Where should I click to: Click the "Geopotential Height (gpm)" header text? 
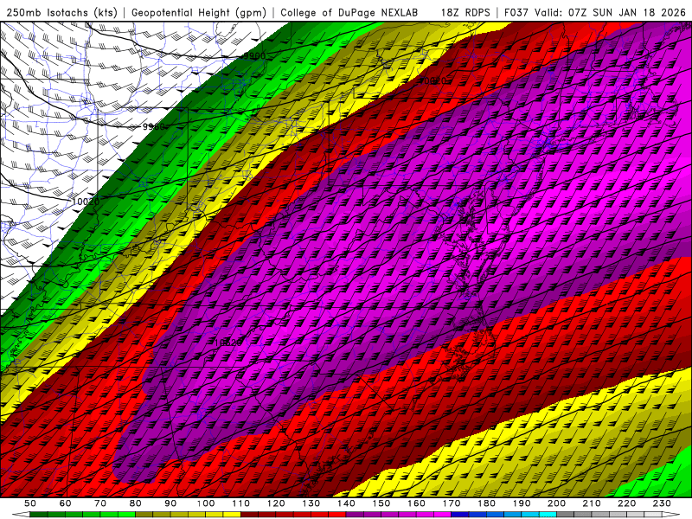[199, 12]
